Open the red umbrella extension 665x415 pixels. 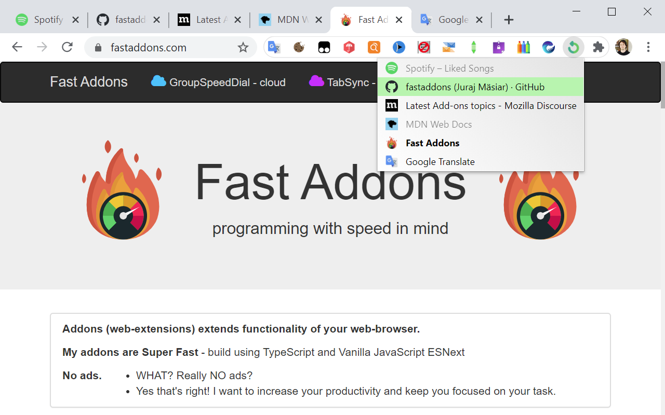click(349, 48)
